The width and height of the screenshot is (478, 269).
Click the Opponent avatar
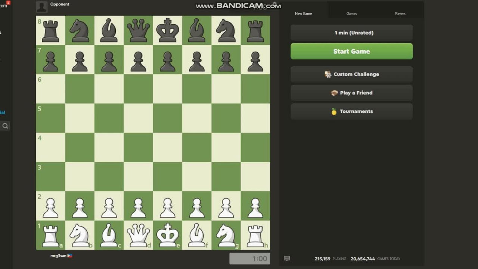(41, 7)
